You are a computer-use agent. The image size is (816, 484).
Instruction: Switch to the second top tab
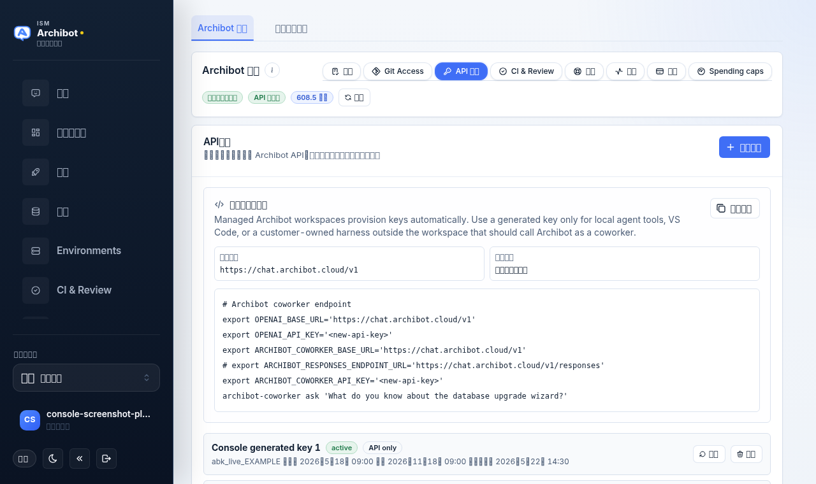tap(291, 28)
